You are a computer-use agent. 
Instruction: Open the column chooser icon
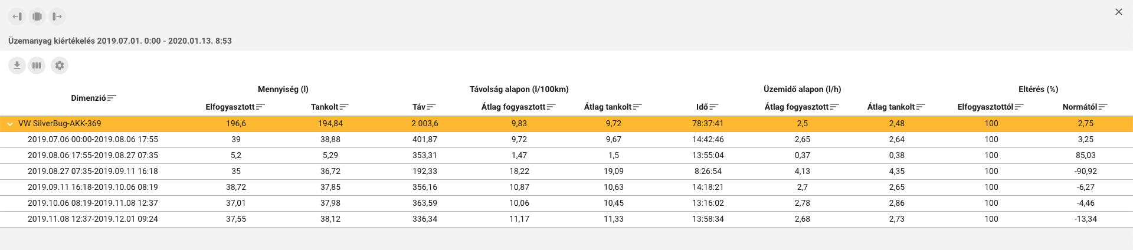coord(37,65)
